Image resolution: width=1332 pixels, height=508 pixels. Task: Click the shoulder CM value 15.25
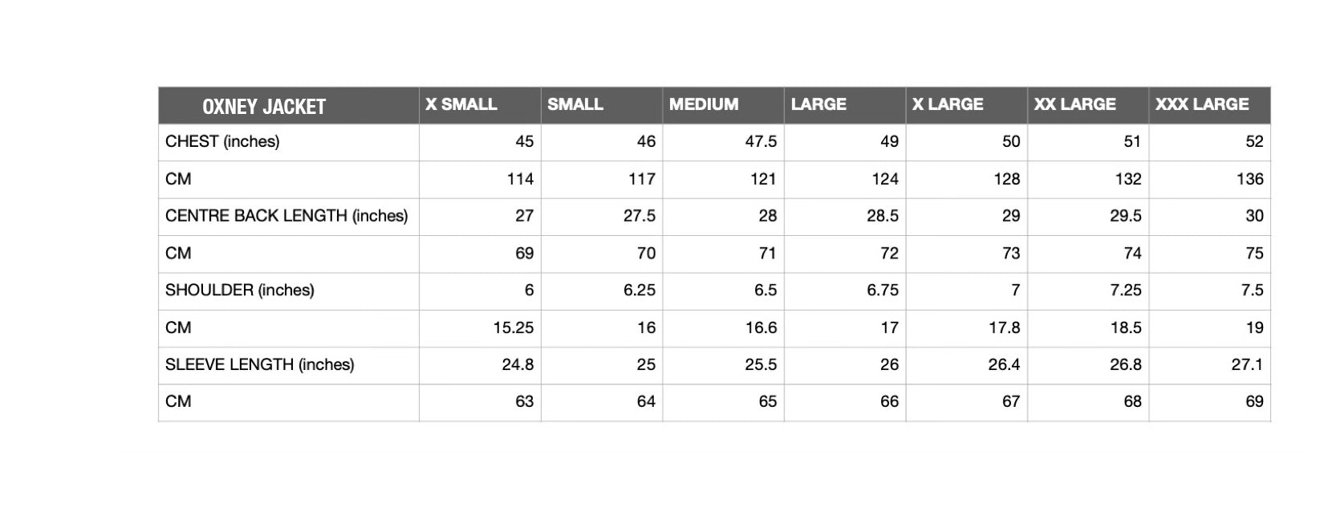[514, 327]
